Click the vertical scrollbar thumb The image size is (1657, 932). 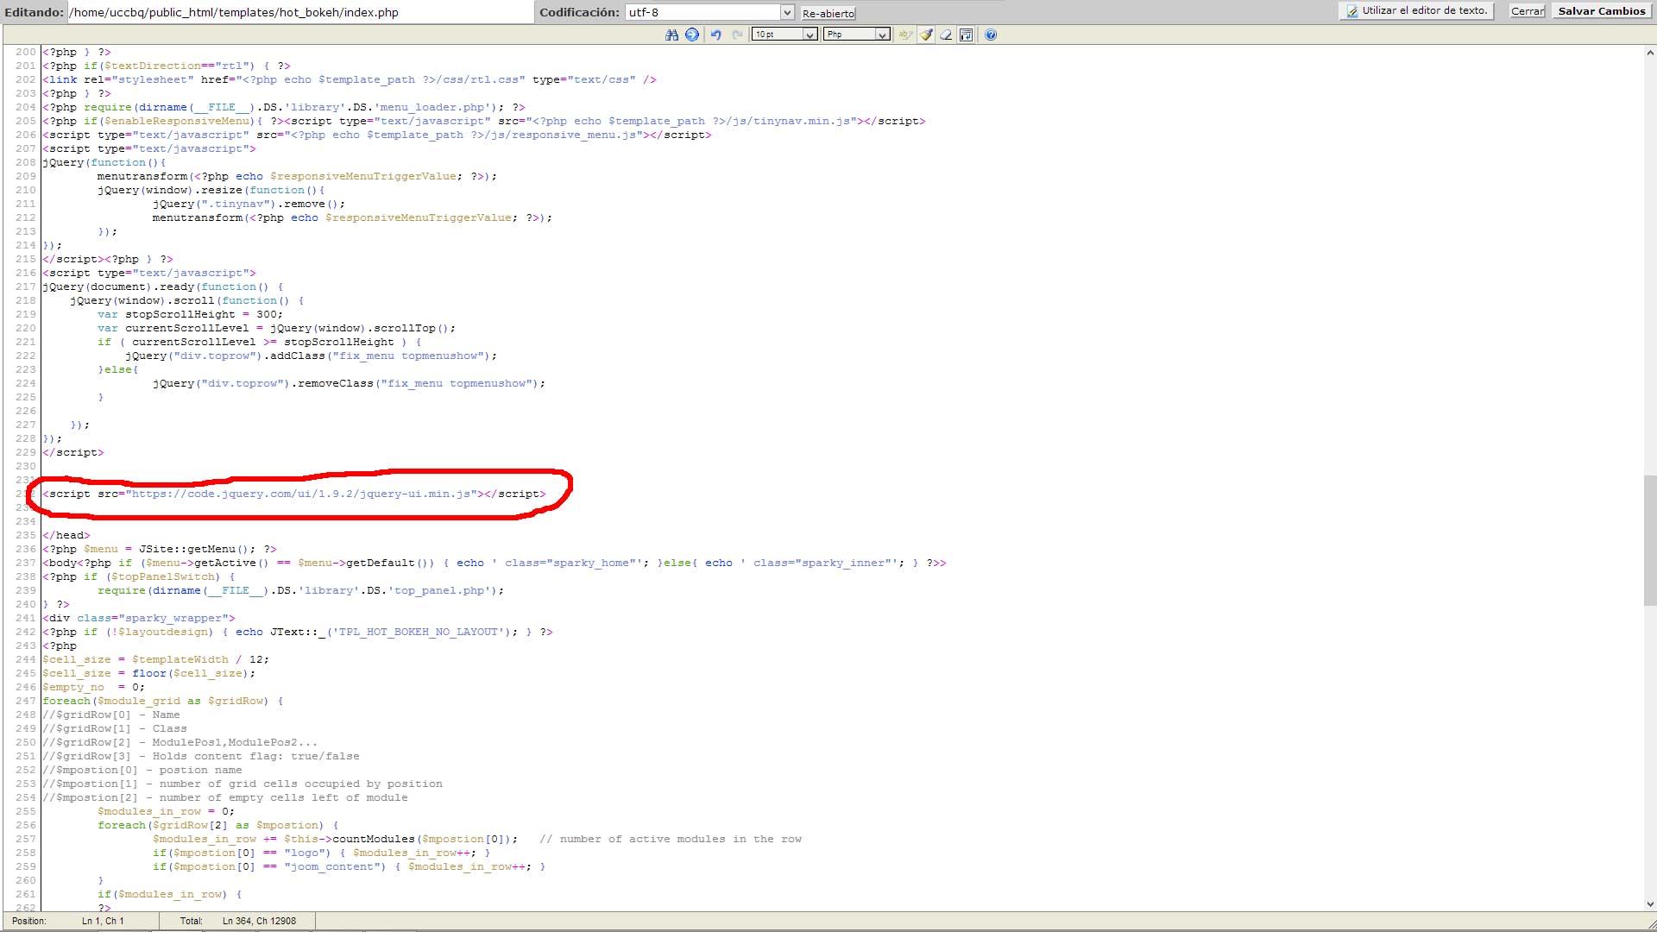coord(1649,540)
